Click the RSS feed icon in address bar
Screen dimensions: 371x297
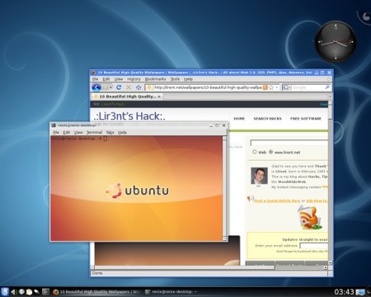tap(265, 87)
